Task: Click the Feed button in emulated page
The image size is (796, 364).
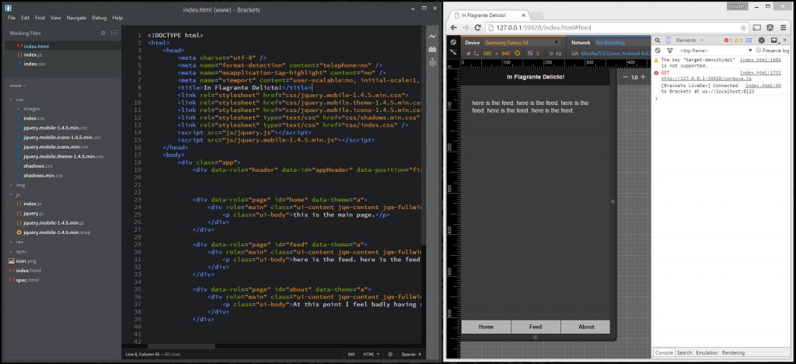Action: coord(536,327)
